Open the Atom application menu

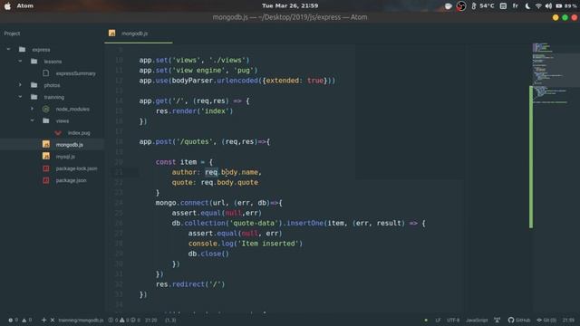(x=25, y=6)
